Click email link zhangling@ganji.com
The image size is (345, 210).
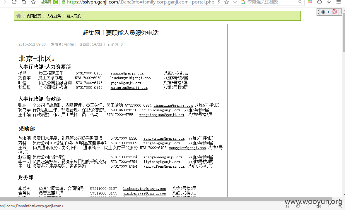coord(173,105)
